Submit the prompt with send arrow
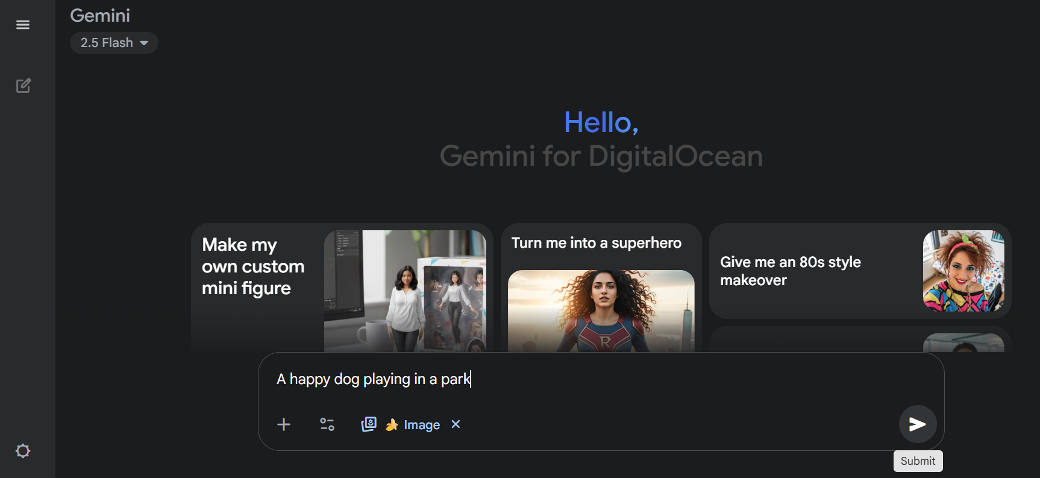The image size is (1040, 478). 917,424
